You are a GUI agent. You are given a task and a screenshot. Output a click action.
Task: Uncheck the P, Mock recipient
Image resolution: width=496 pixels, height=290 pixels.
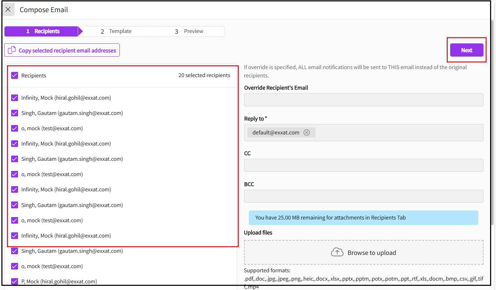point(15,282)
